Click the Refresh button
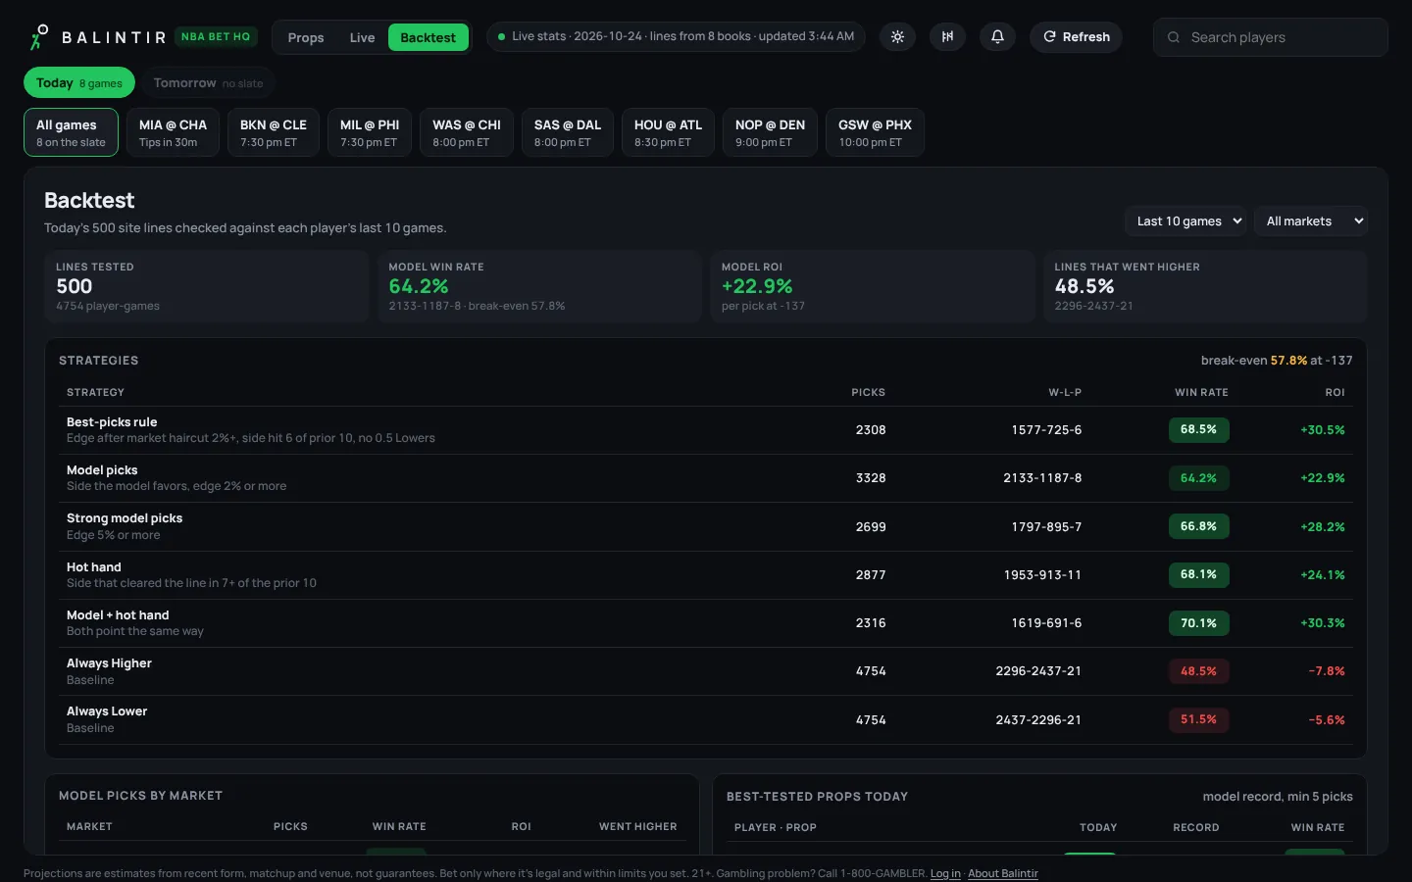 [x=1076, y=37]
